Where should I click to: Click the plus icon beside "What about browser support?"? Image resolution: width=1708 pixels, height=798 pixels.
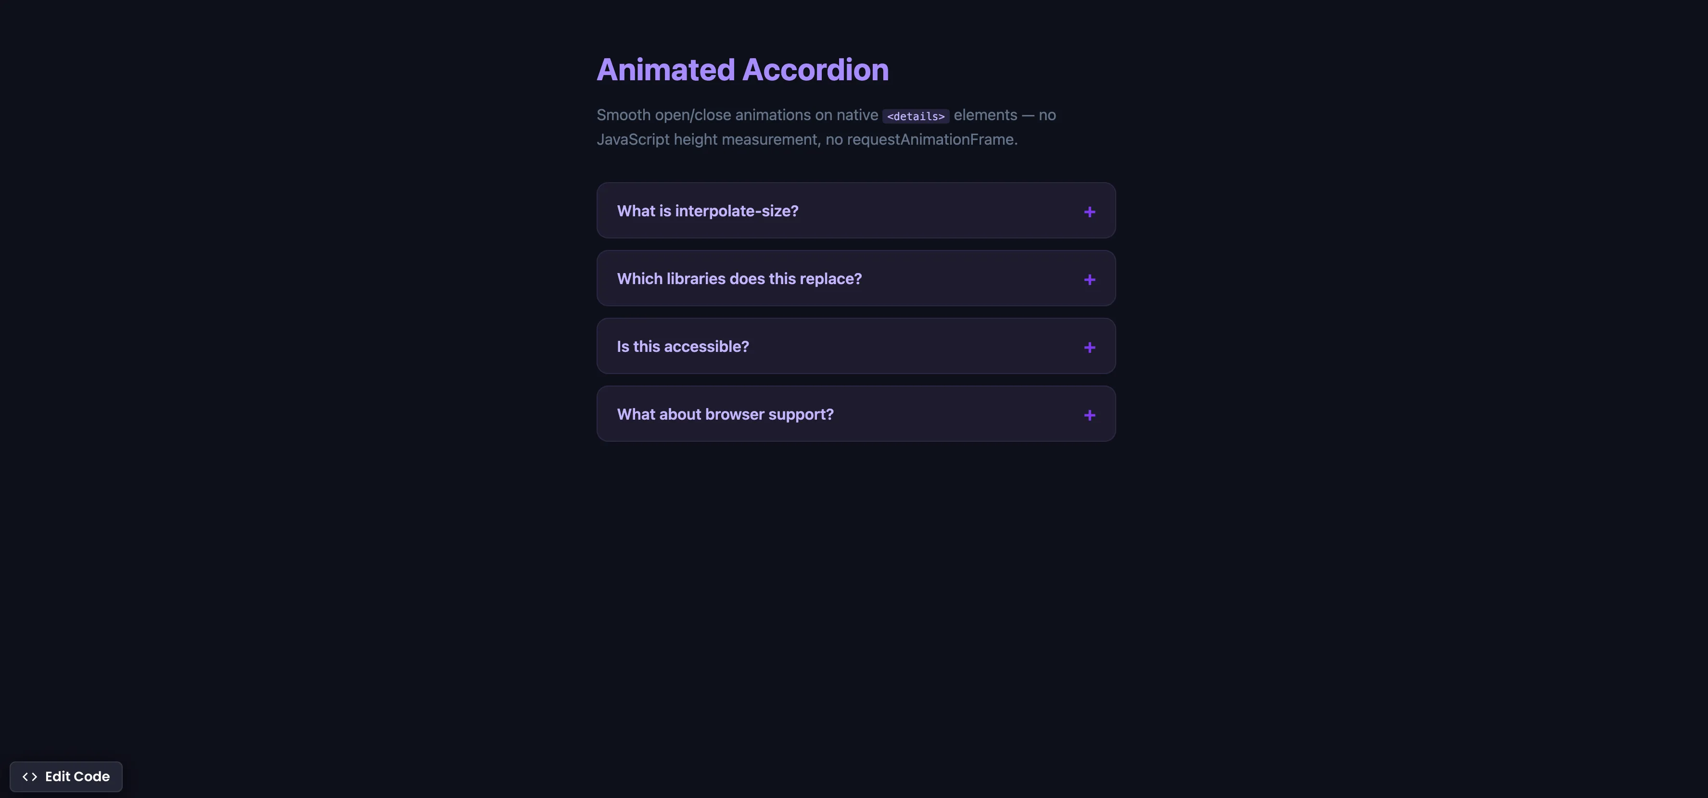[x=1089, y=415]
